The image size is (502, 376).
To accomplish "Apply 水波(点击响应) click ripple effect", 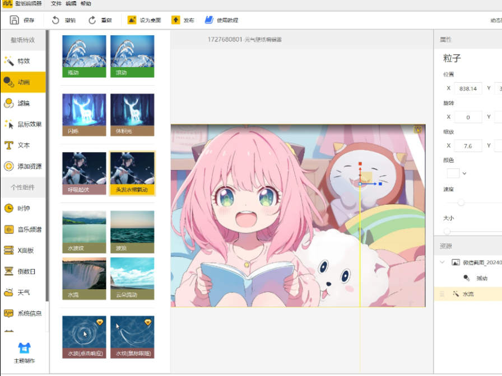I will pyautogui.click(x=84, y=337).
